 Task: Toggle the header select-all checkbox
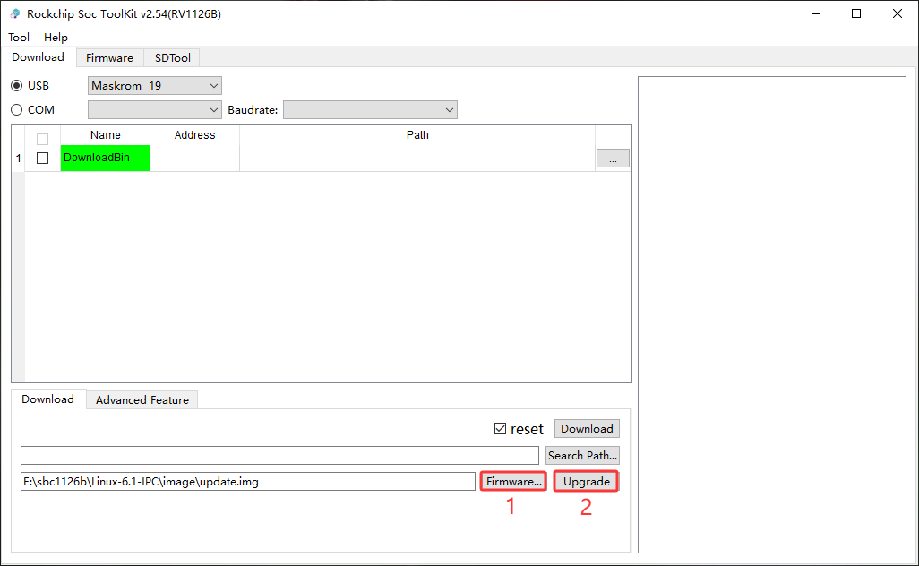(x=42, y=139)
